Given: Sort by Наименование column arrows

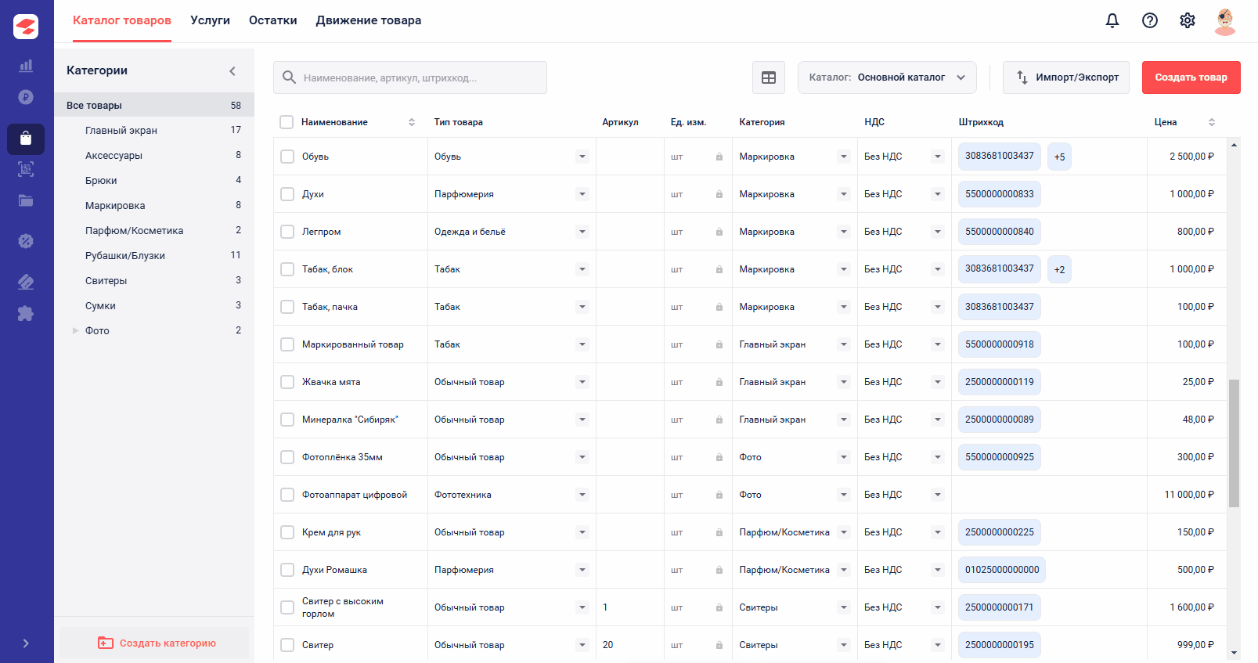Looking at the screenshot, I should pos(412,122).
